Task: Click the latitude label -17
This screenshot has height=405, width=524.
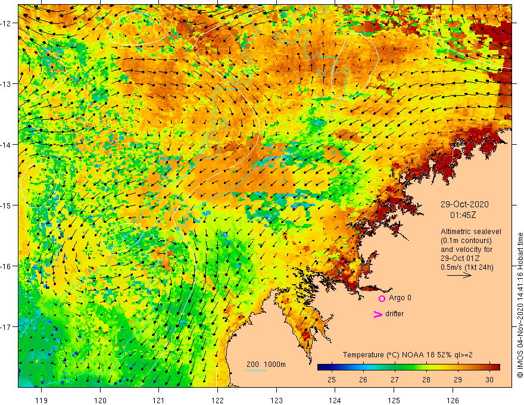Action: point(7,327)
